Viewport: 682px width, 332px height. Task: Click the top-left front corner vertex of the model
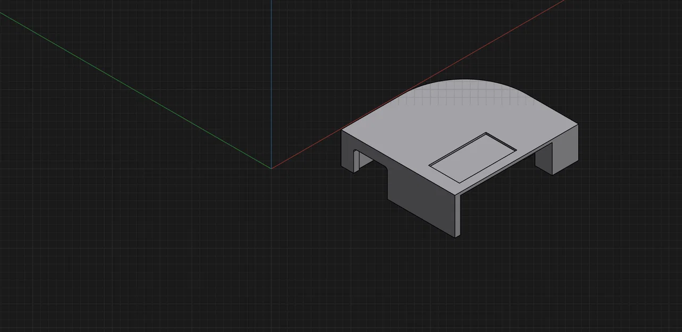pos(341,130)
